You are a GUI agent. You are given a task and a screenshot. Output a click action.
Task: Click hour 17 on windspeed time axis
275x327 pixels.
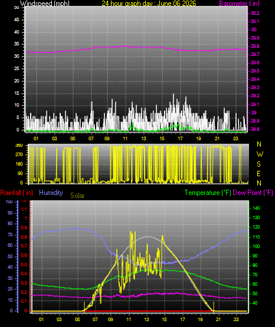click(180, 138)
